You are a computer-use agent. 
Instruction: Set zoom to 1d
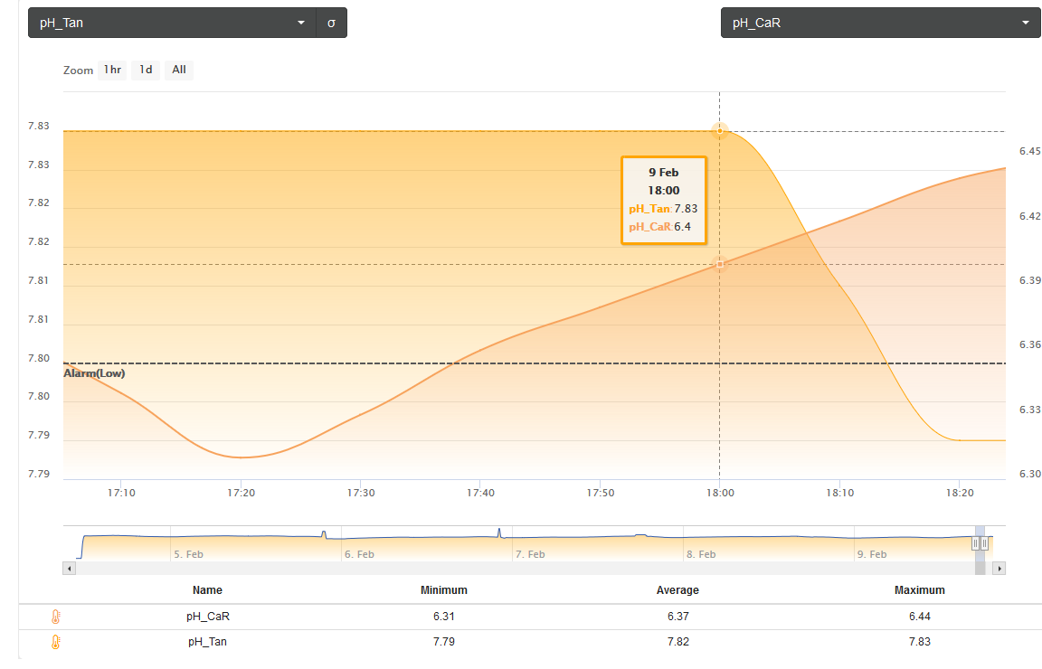point(146,70)
